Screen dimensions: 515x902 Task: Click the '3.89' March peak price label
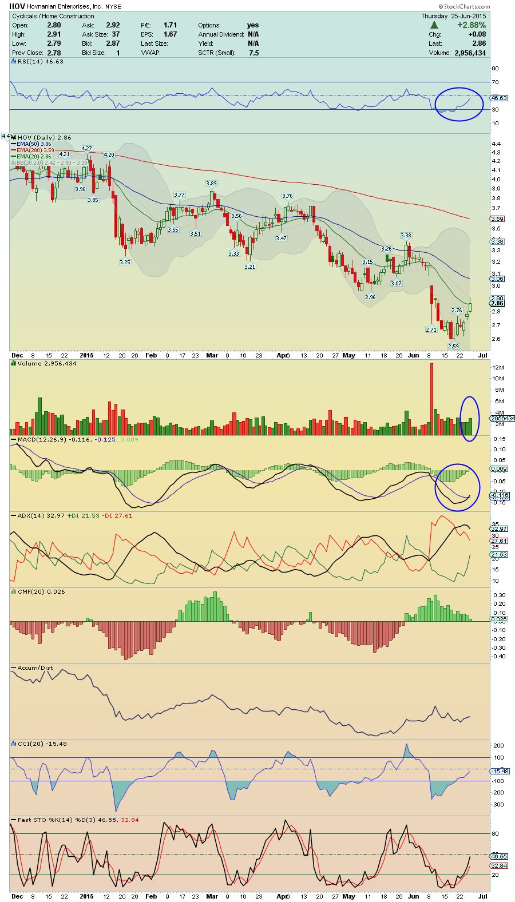[212, 183]
